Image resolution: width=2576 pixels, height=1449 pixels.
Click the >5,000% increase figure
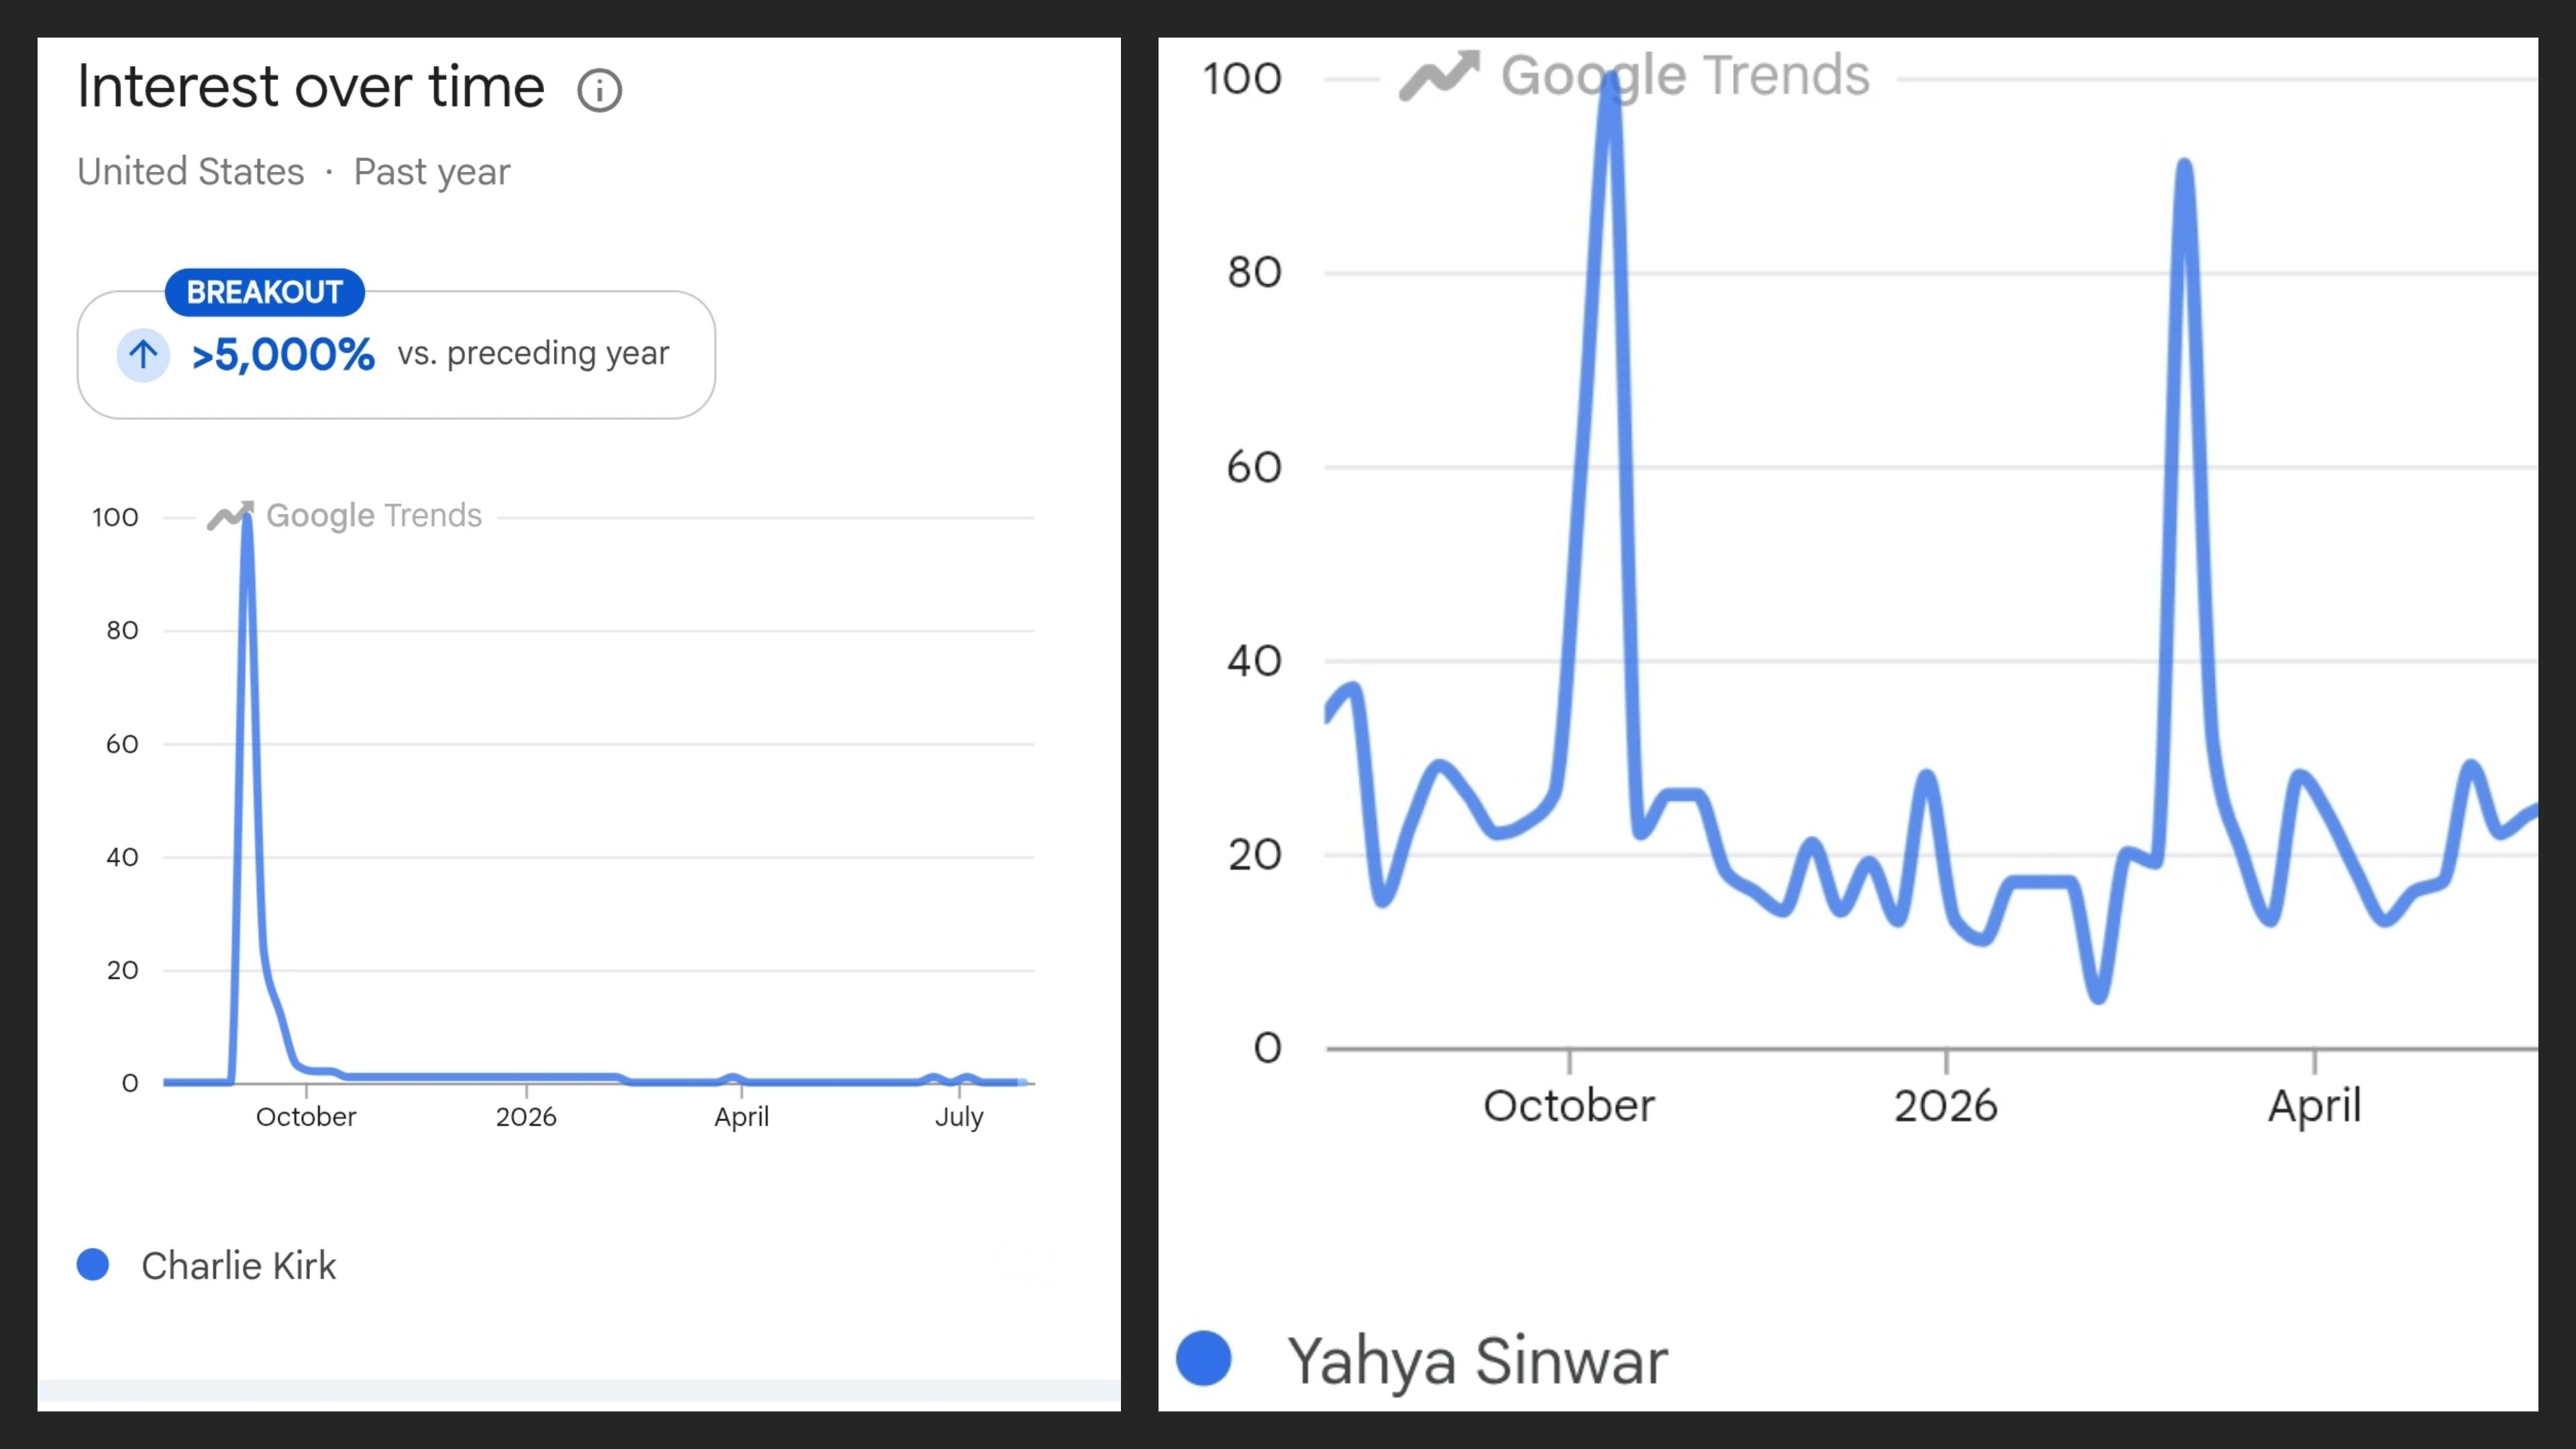[x=283, y=354]
